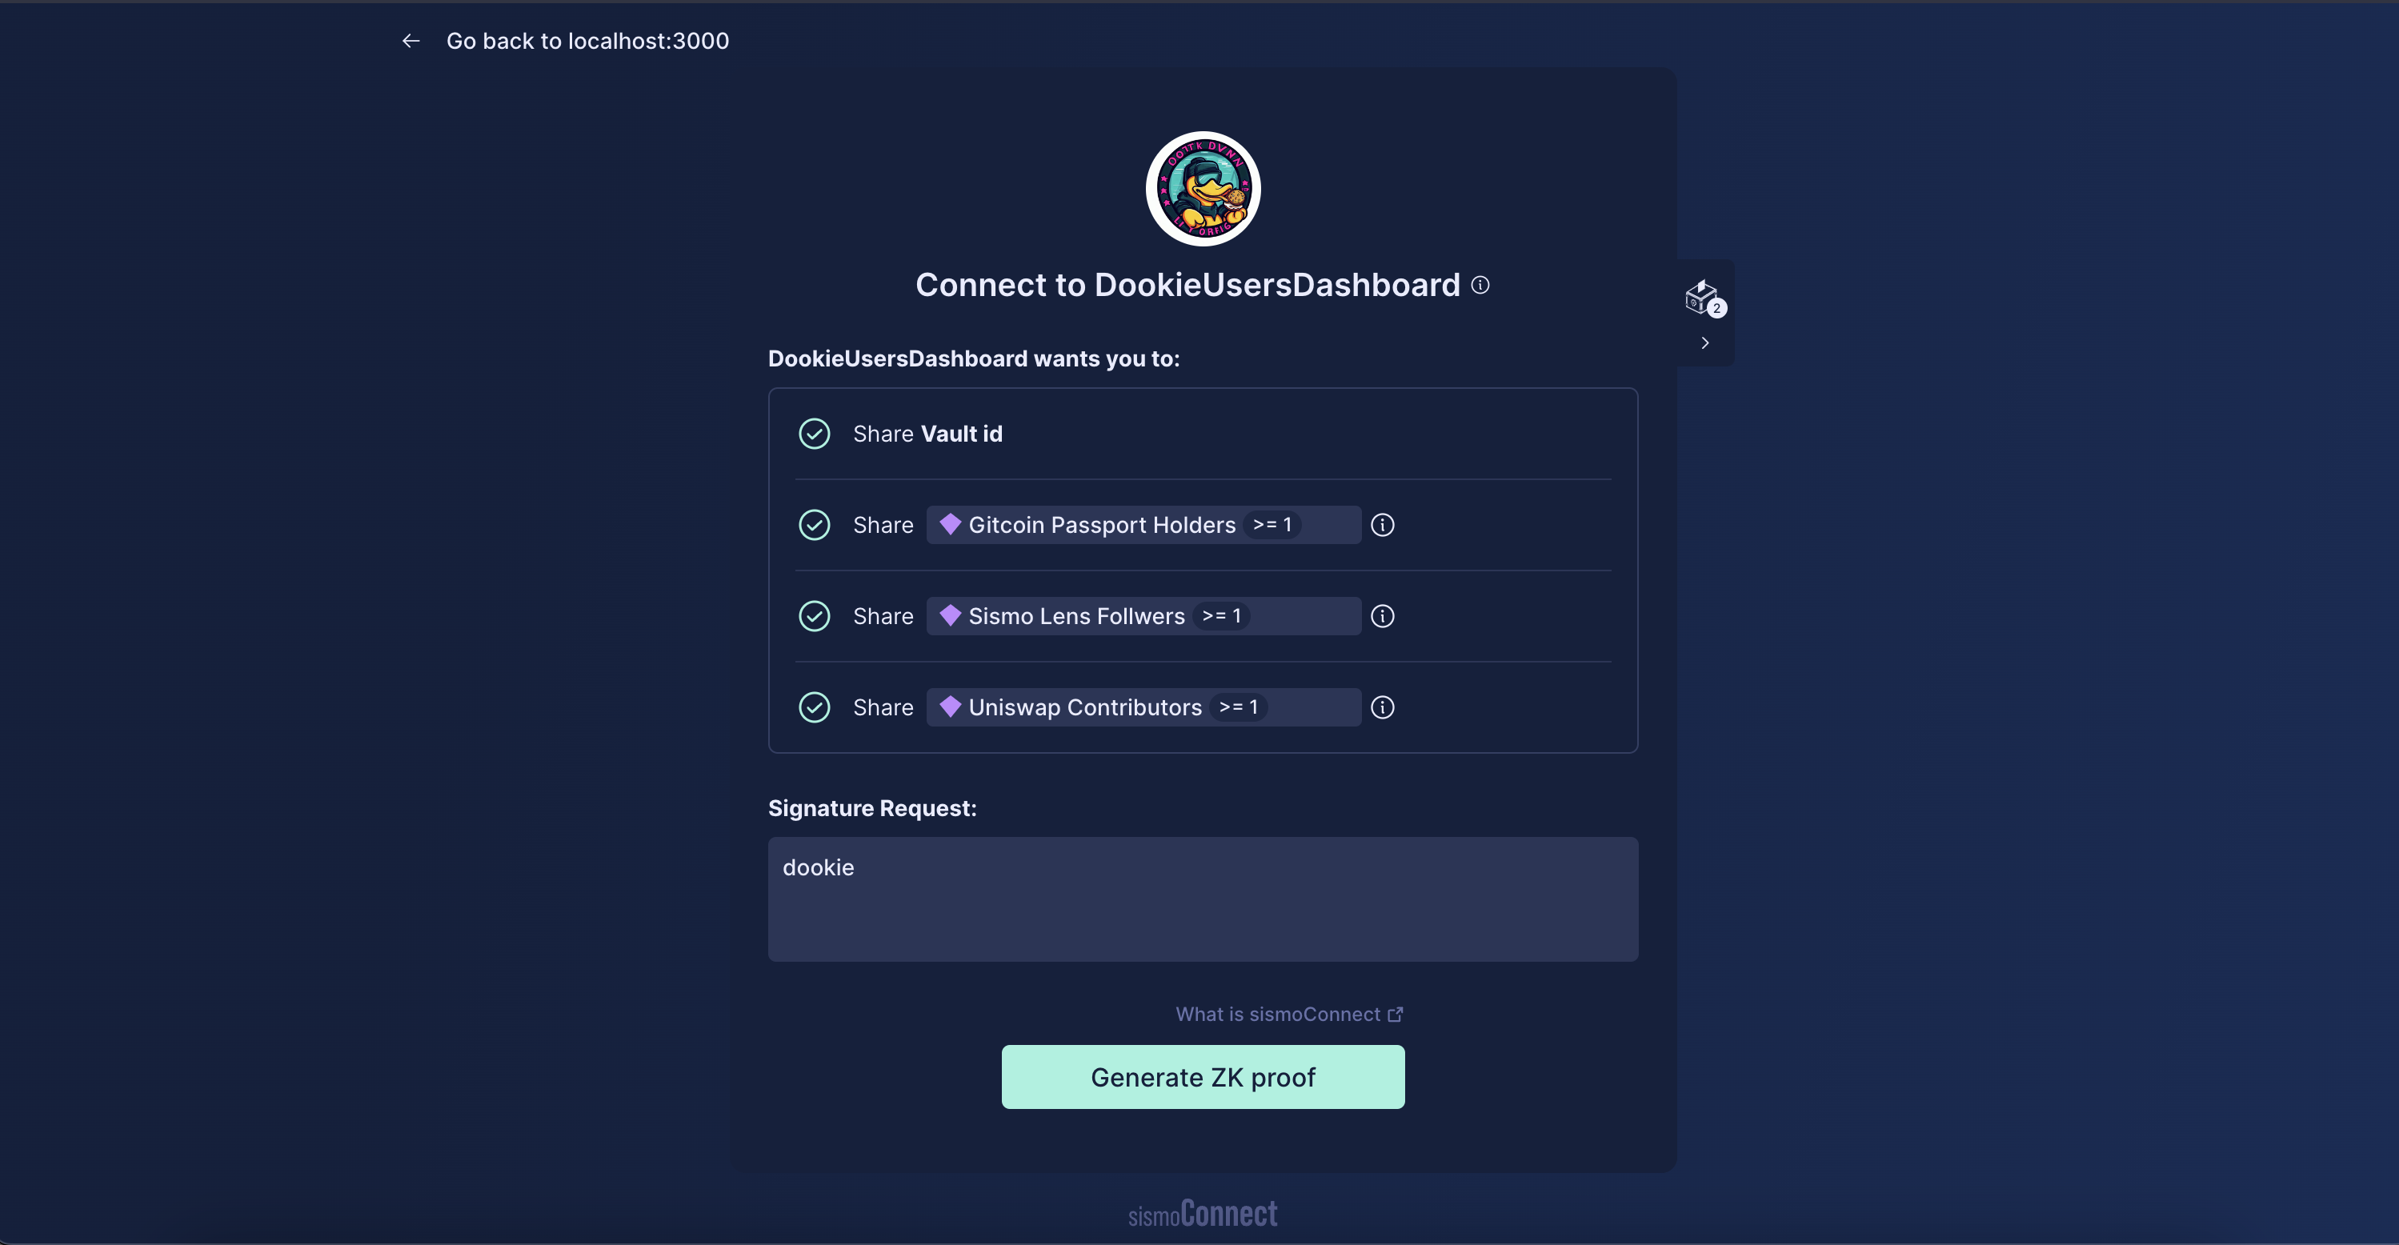Open info icon beside DookieUsersDashboard title
Image resolution: width=2399 pixels, height=1245 pixels.
1480,285
